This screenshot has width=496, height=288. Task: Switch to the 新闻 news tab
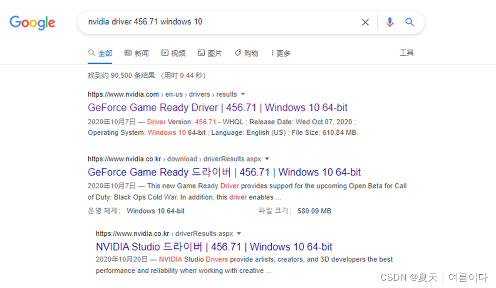point(136,53)
